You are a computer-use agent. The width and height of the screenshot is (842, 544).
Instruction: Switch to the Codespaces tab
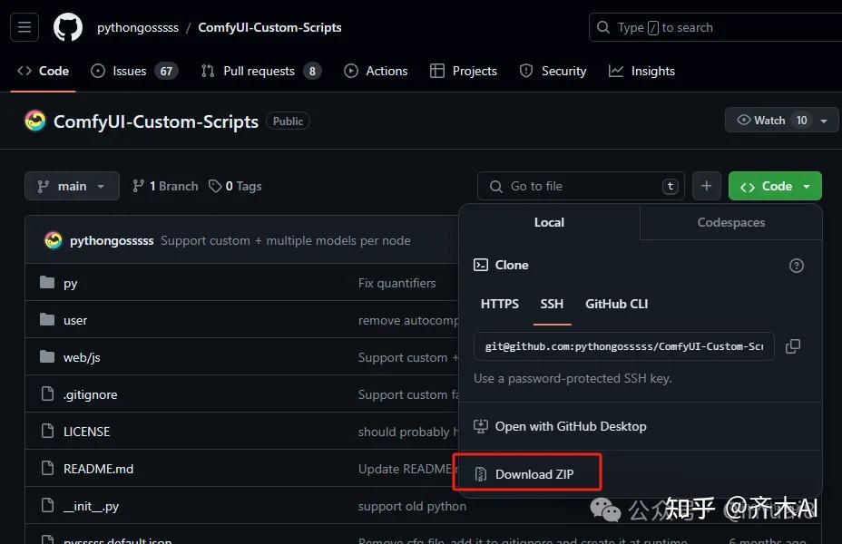[x=730, y=222]
